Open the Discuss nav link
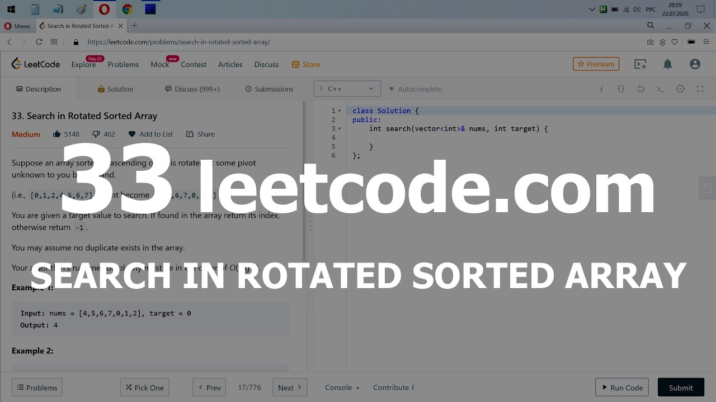Viewport: 716px width, 402px height. 266,65
